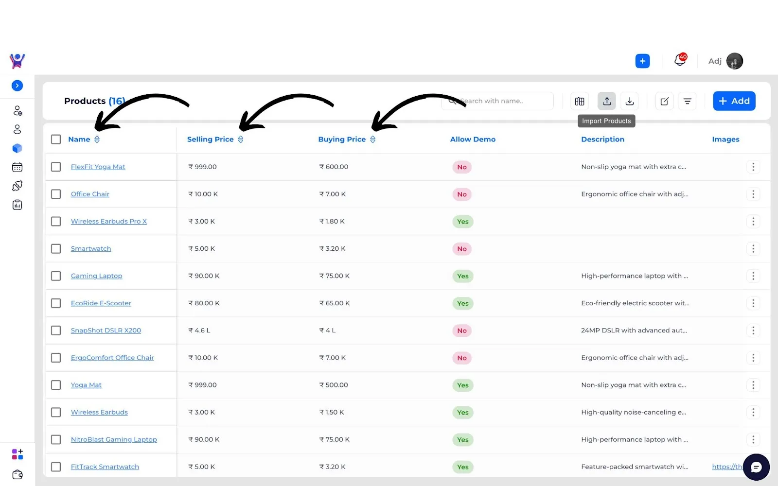This screenshot has height=486, width=778.
Task: Open the SnapShot DSLR X200 link
Action: [x=106, y=330]
